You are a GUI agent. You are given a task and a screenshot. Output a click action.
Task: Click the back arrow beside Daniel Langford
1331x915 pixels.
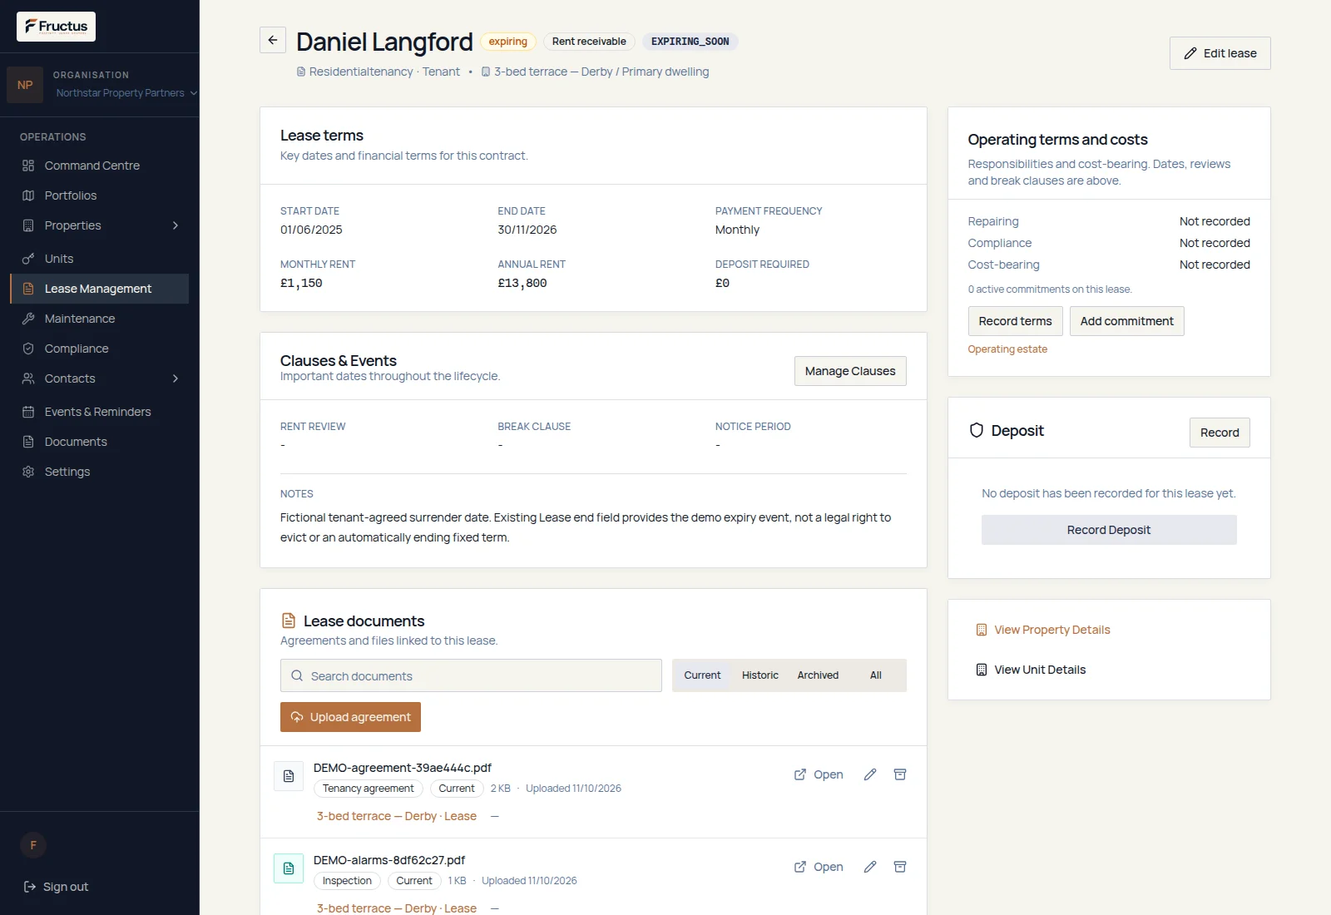273,40
